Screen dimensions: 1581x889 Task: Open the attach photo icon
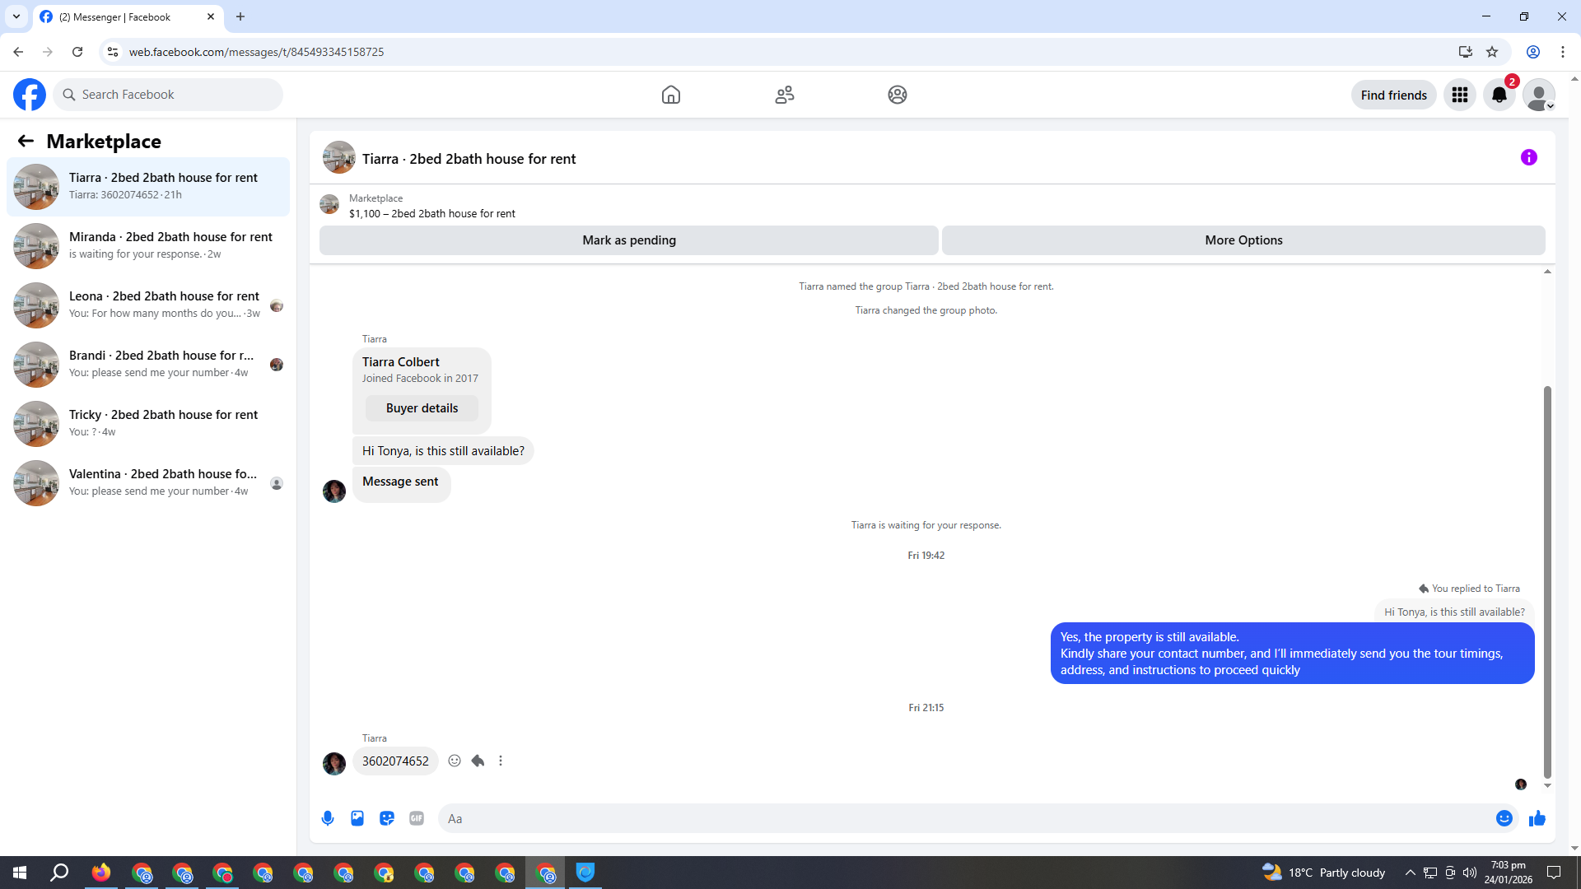coord(357,818)
